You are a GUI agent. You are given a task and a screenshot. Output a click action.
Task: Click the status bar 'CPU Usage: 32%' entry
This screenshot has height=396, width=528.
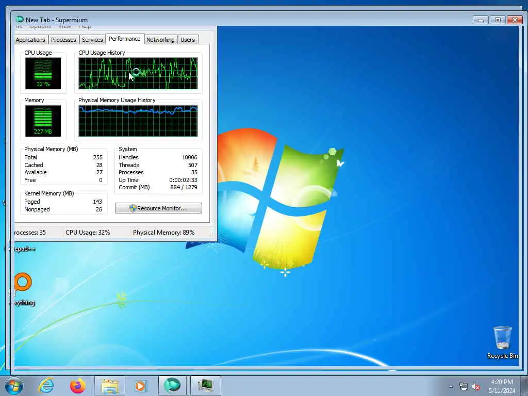tap(88, 233)
